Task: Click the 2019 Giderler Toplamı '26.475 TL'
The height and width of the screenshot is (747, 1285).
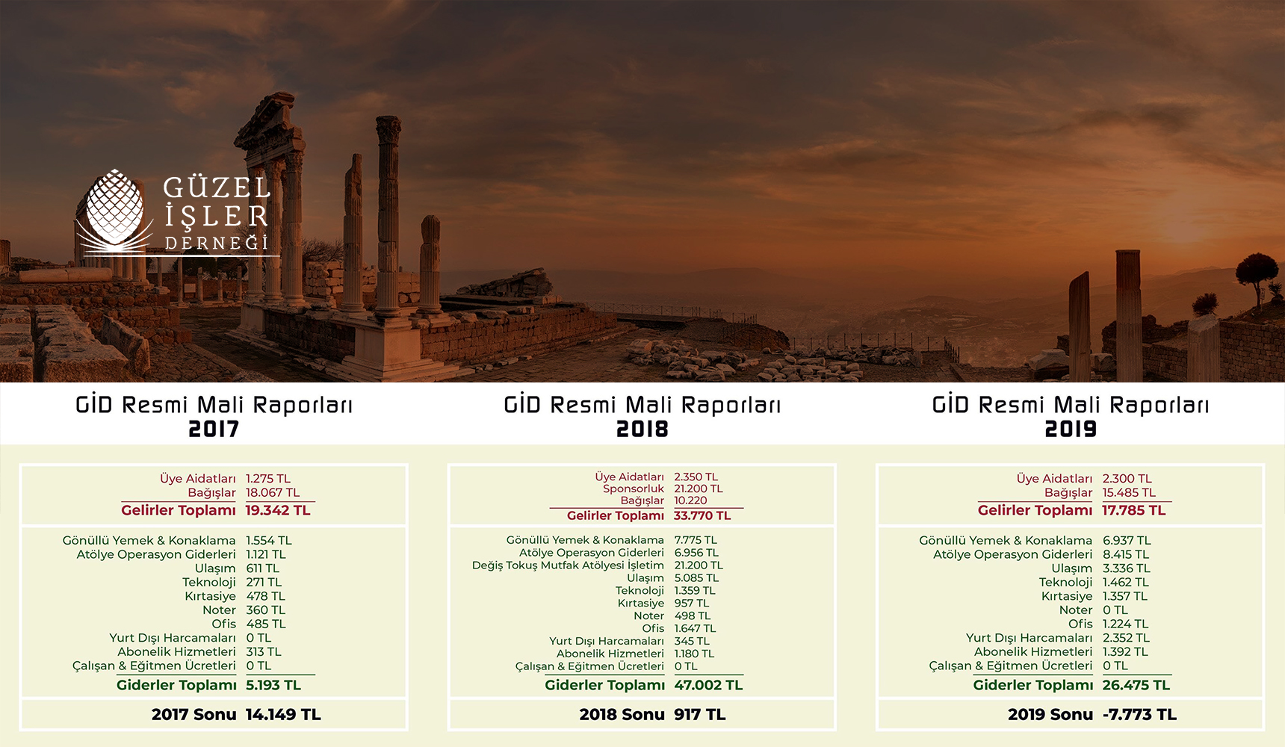Action: 1136,685
